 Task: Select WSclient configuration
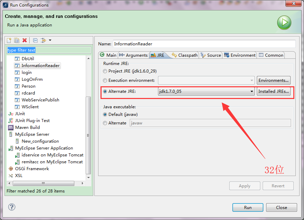coord(30,107)
